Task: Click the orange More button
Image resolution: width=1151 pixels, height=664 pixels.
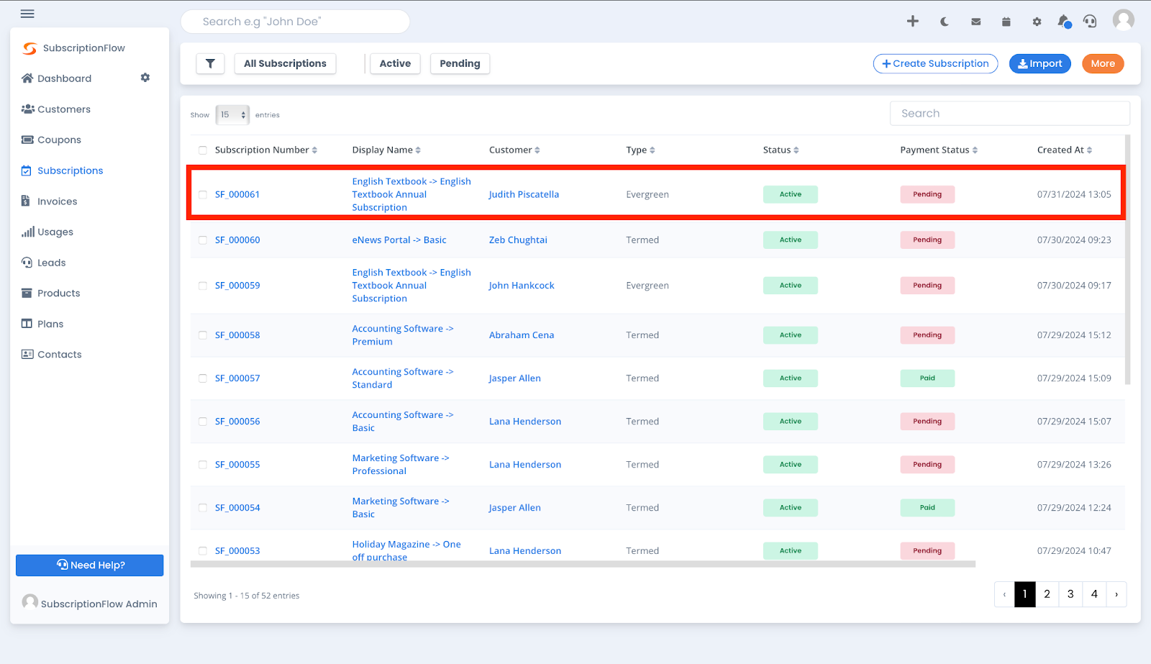Action: (x=1103, y=63)
